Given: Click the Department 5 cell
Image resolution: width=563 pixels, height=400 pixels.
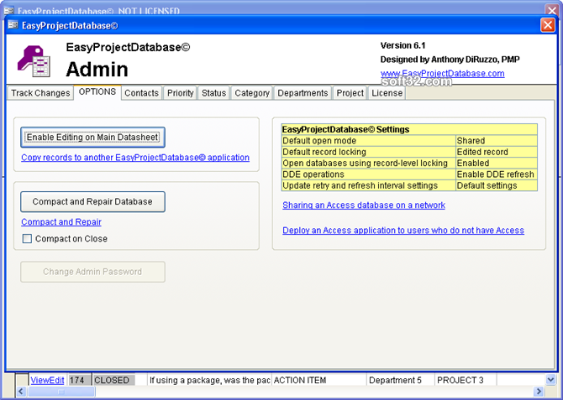Looking at the screenshot, I should 400,380.
